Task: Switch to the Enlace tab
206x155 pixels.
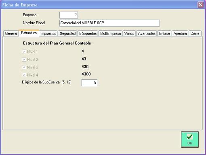Action: [x=164, y=33]
